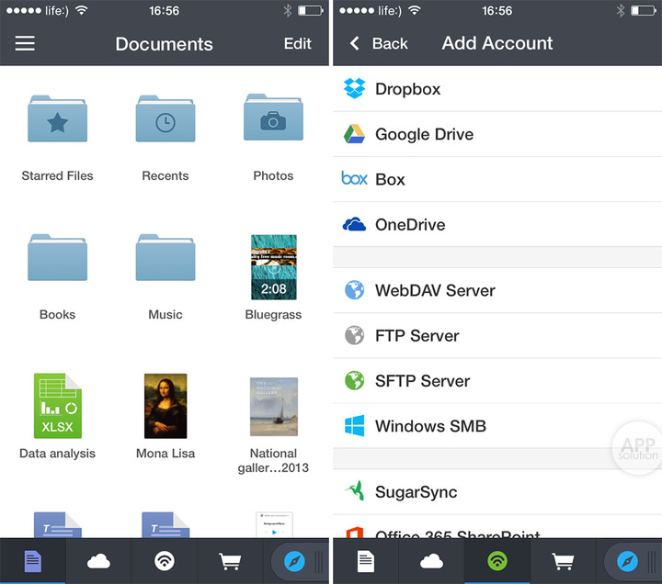Open the hamburger menu in Documents
The width and height of the screenshot is (662, 584).
tap(25, 43)
